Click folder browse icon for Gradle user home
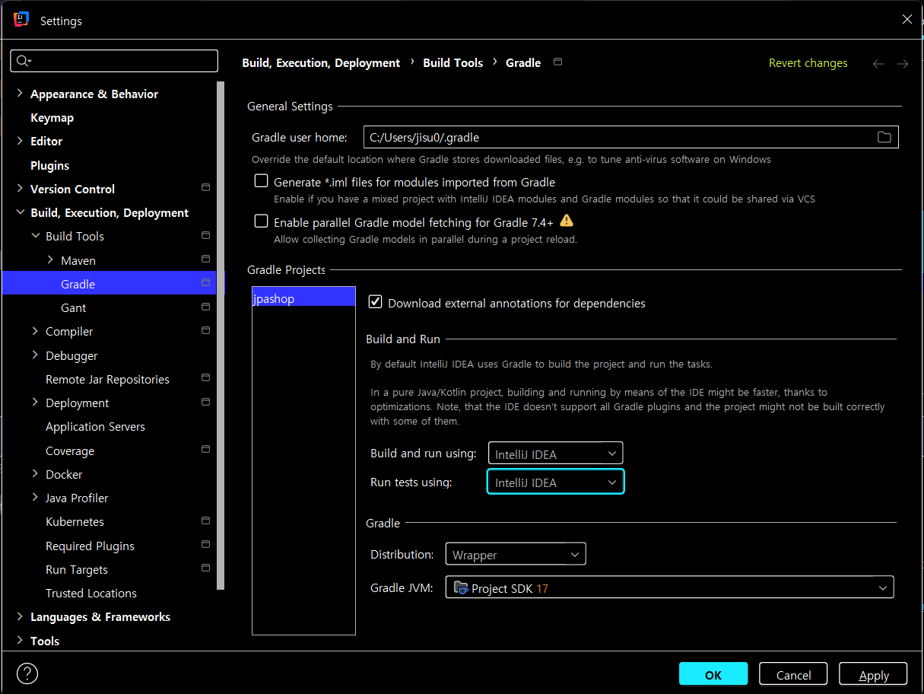 point(884,137)
